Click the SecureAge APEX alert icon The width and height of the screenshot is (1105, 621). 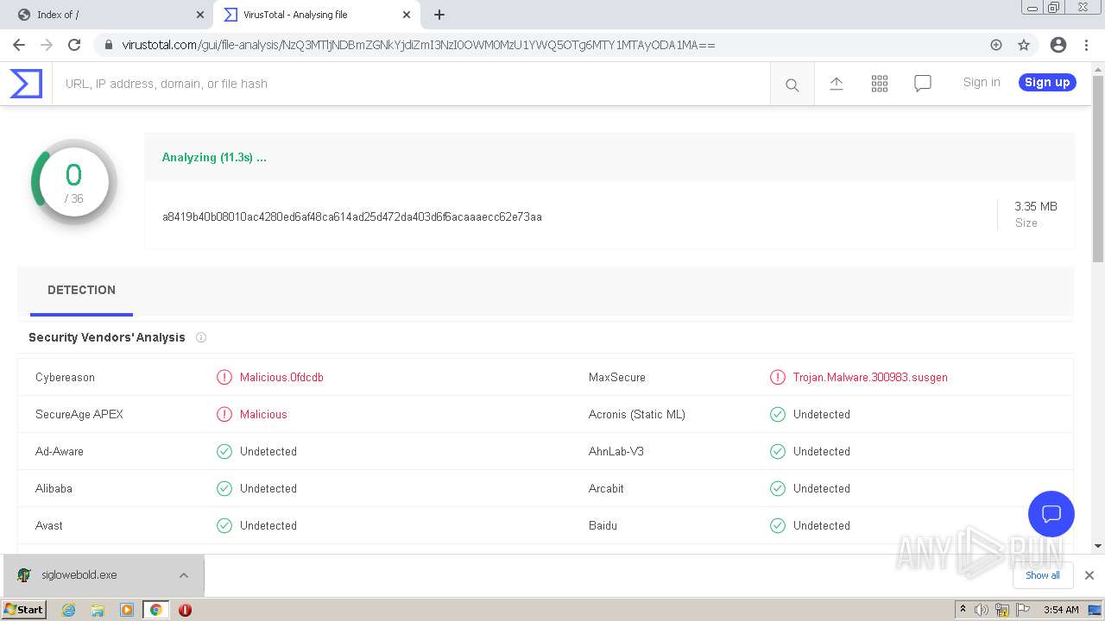pyautogui.click(x=224, y=414)
